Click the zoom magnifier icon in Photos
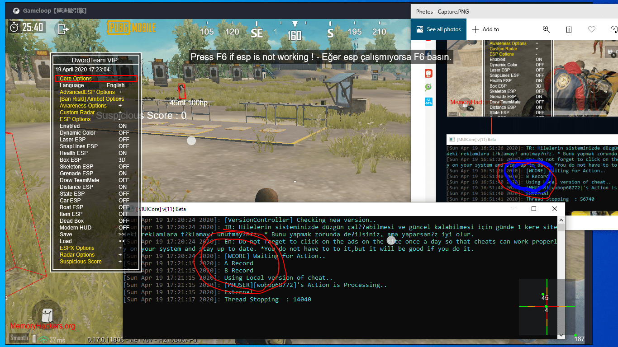The width and height of the screenshot is (618, 347). click(x=547, y=29)
